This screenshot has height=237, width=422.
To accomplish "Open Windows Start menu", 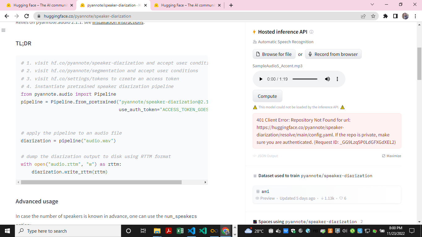I will click(7, 231).
